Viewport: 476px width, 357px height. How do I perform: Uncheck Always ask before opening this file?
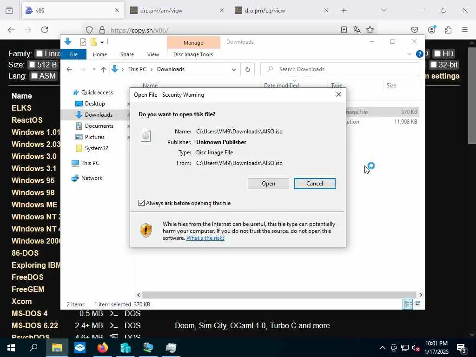coord(141,203)
